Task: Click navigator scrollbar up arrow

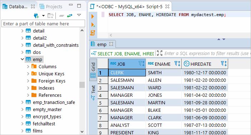Action: tap(82, 30)
